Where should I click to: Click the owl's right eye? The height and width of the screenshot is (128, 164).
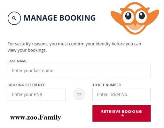tap(142, 16)
